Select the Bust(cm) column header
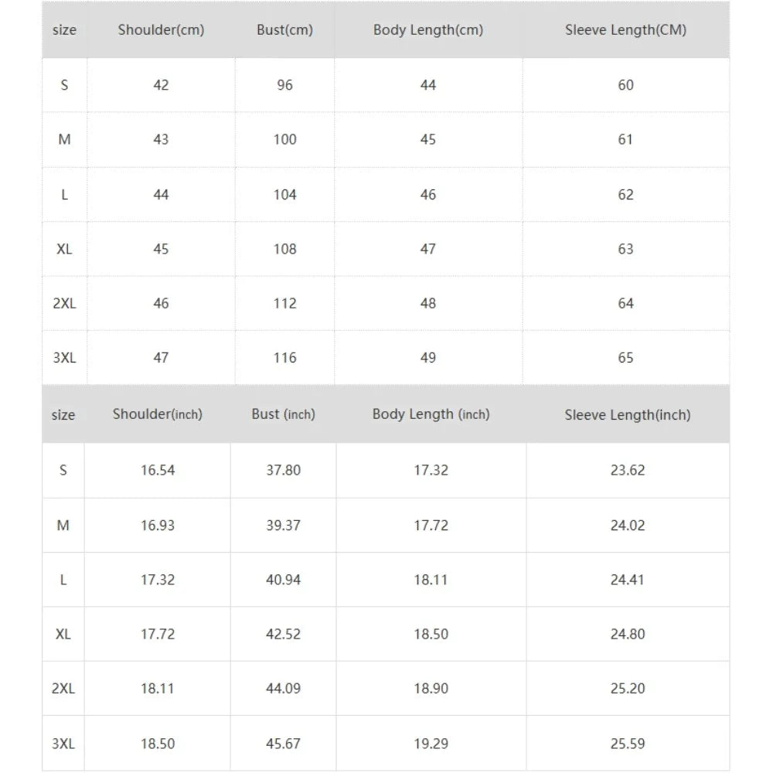Image resolution: width=773 pixels, height=773 pixels. click(284, 31)
